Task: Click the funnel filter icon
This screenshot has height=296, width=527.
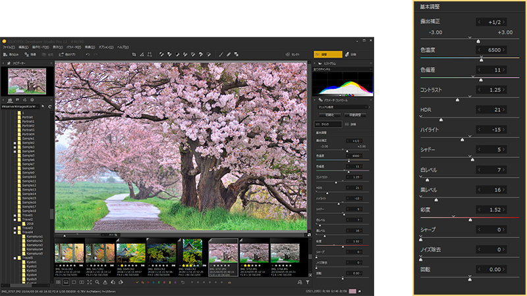Action: pyautogui.click(x=308, y=283)
